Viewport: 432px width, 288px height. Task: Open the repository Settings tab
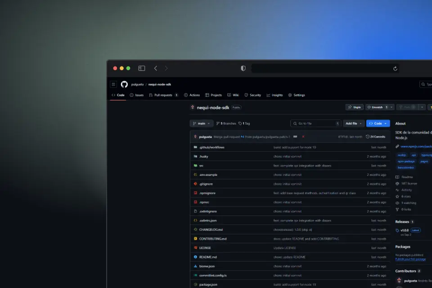(x=297, y=95)
